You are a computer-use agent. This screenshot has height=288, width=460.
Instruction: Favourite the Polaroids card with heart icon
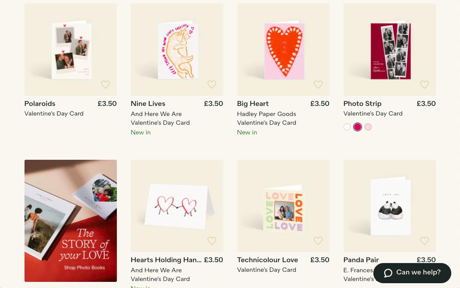pos(105,84)
